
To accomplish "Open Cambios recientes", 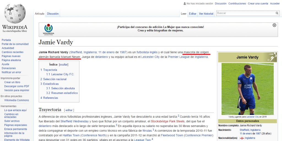I will (x=13, y=52).
